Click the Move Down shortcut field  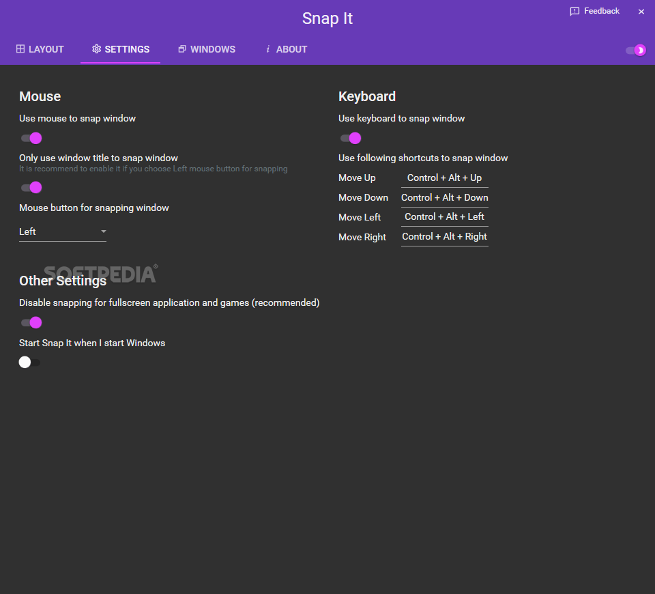point(444,198)
